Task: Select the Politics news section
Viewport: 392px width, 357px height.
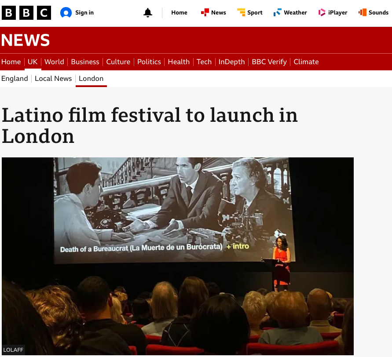Action: click(149, 62)
